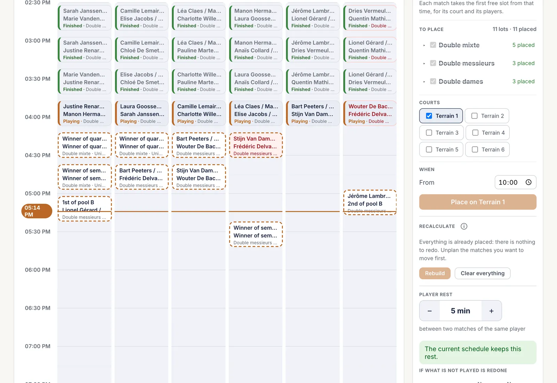
Task: Click the 5 min player rest value
Action: (460, 311)
